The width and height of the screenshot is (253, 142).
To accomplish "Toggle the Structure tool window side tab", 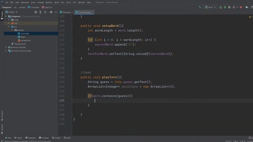I will coord(2,115).
